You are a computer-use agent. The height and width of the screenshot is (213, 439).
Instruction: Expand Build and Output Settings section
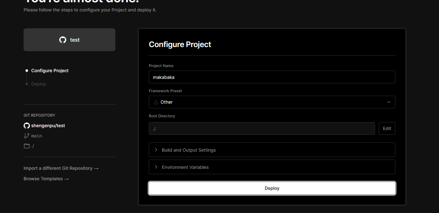coord(272,150)
